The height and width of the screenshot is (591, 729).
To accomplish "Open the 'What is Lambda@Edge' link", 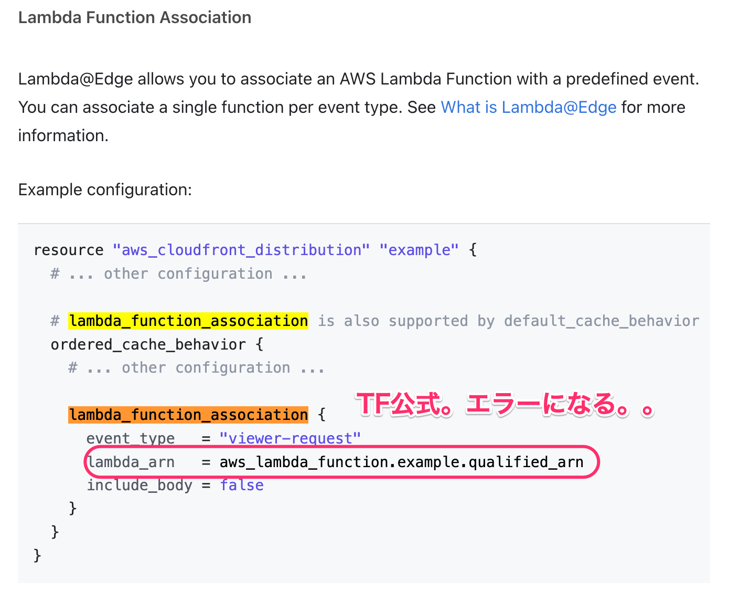I will pos(529,107).
